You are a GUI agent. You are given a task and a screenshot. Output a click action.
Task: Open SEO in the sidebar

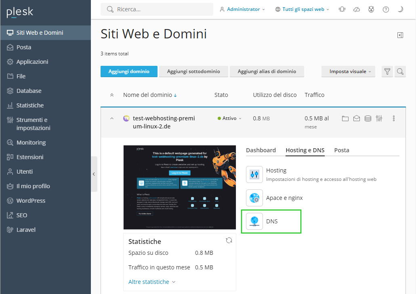(x=45, y=215)
